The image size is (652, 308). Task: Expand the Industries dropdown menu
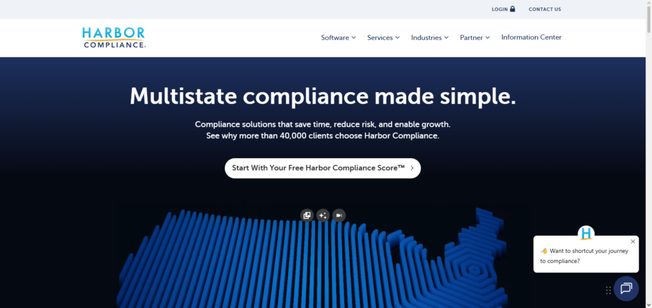click(x=430, y=37)
